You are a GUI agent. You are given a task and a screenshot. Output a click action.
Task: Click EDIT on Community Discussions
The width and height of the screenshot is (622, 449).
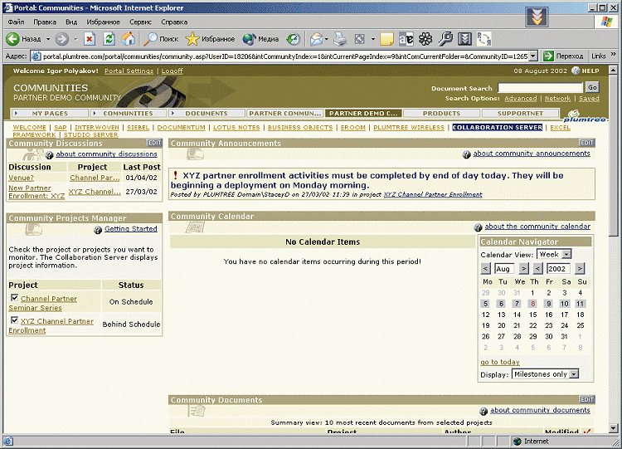click(154, 143)
